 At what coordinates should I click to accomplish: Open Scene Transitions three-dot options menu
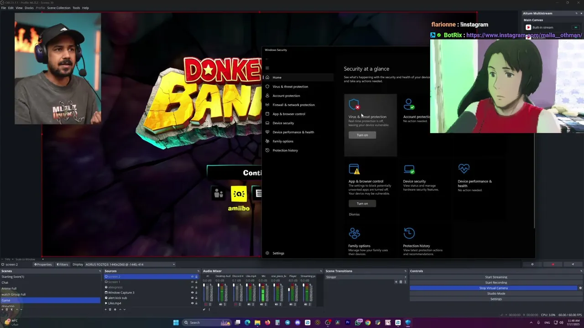[x=405, y=282]
